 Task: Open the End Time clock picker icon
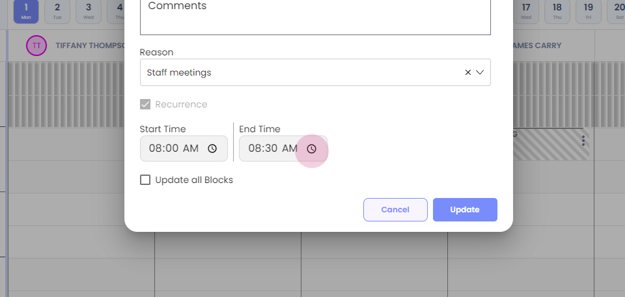[x=312, y=148]
